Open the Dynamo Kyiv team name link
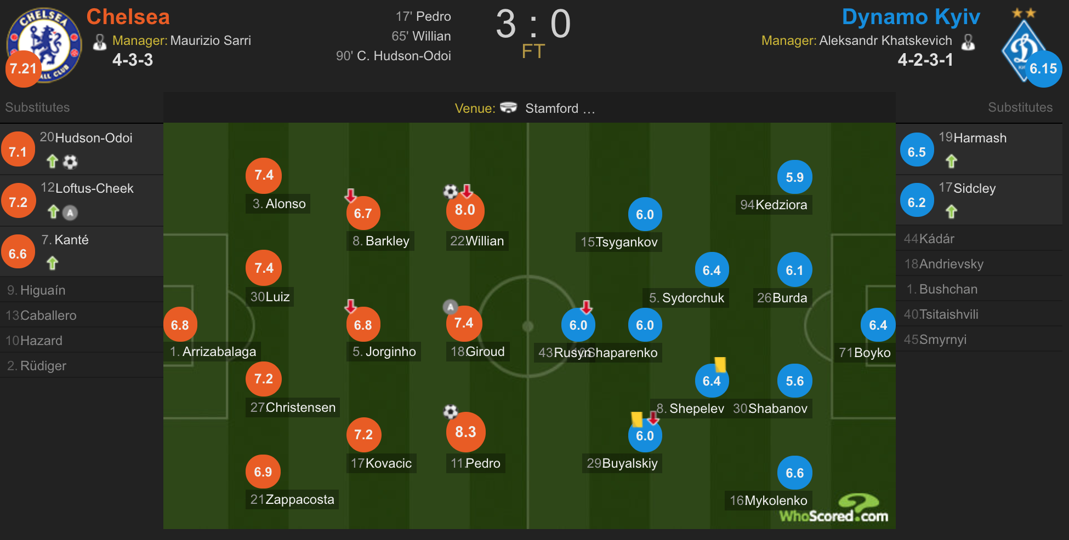The image size is (1069, 540). [911, 16]
